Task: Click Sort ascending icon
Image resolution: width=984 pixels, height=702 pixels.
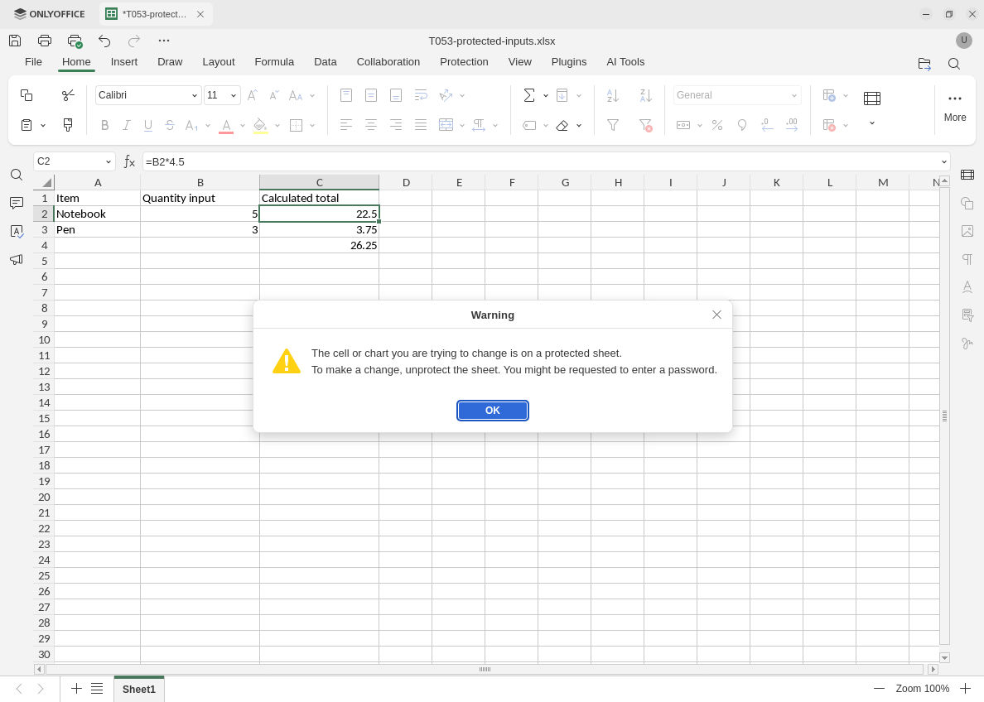Action: tap(613, 94)
